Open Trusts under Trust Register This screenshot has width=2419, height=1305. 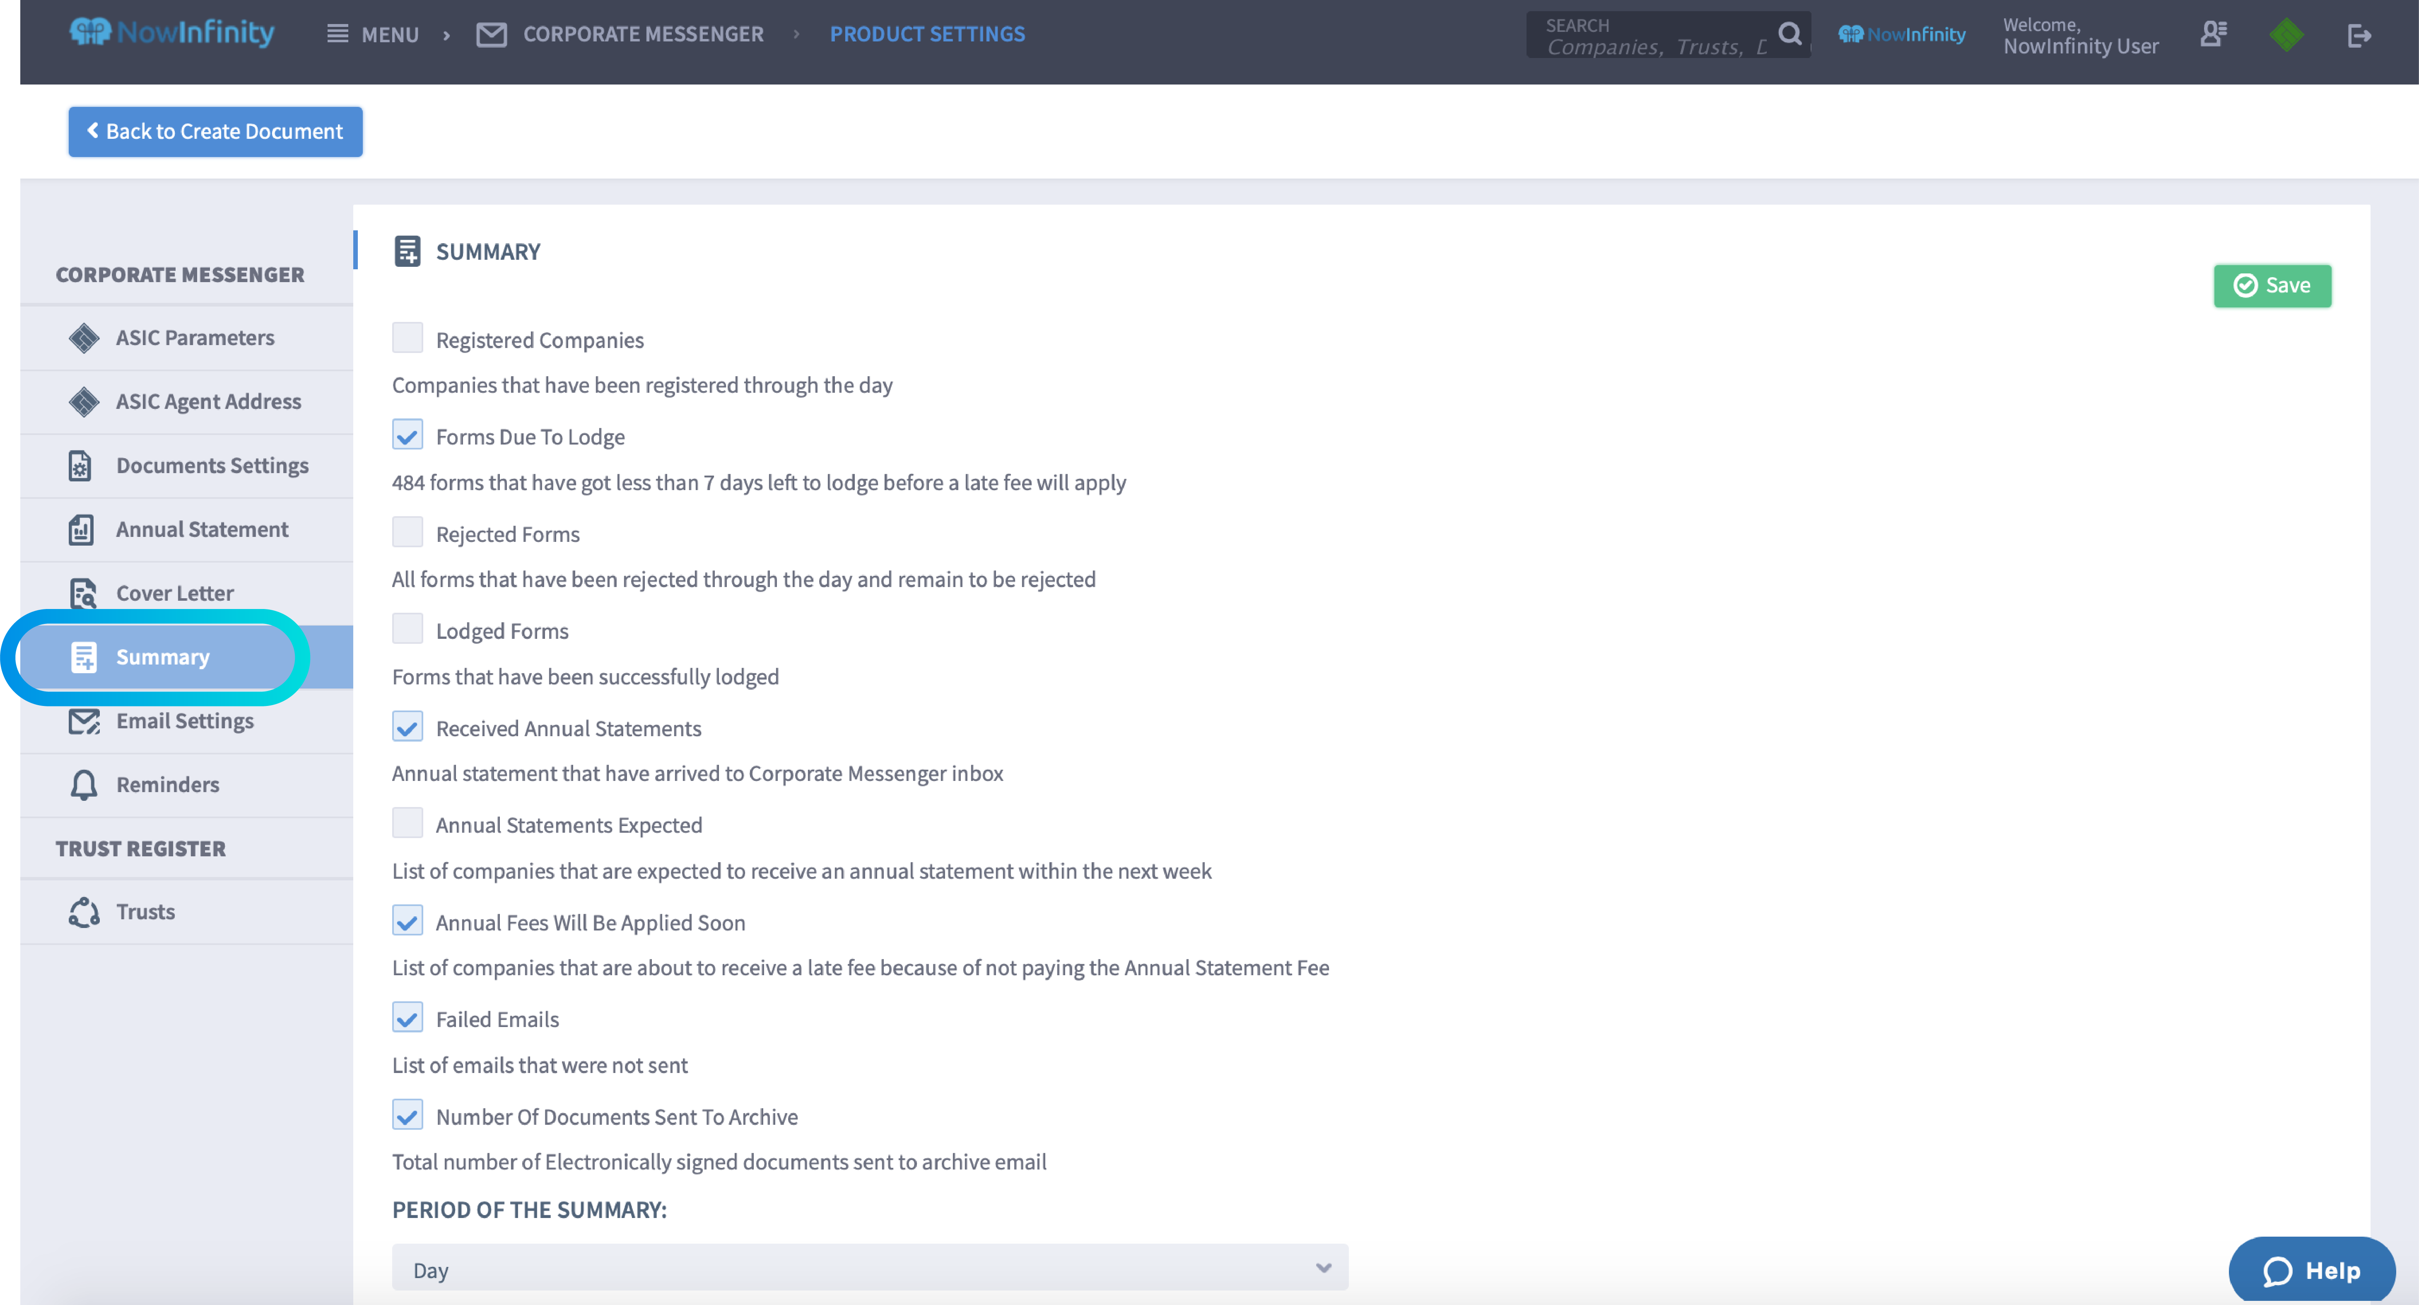pyautogui.click(x=187, y=911)
